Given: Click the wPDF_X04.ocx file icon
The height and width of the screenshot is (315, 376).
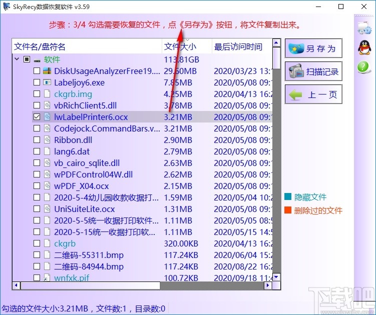Looking at the screenshot, I should click(47, 186).
